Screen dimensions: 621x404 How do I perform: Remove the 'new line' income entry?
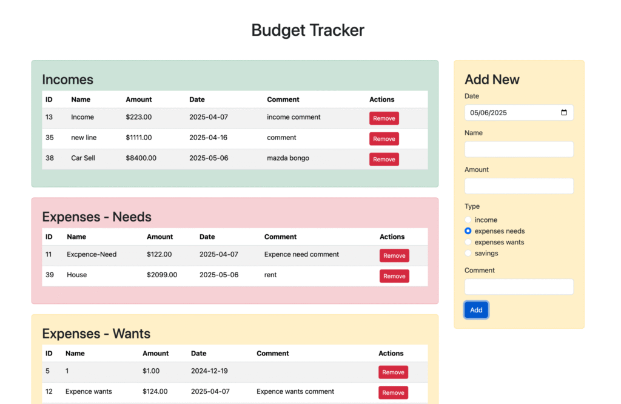(384, 139)
